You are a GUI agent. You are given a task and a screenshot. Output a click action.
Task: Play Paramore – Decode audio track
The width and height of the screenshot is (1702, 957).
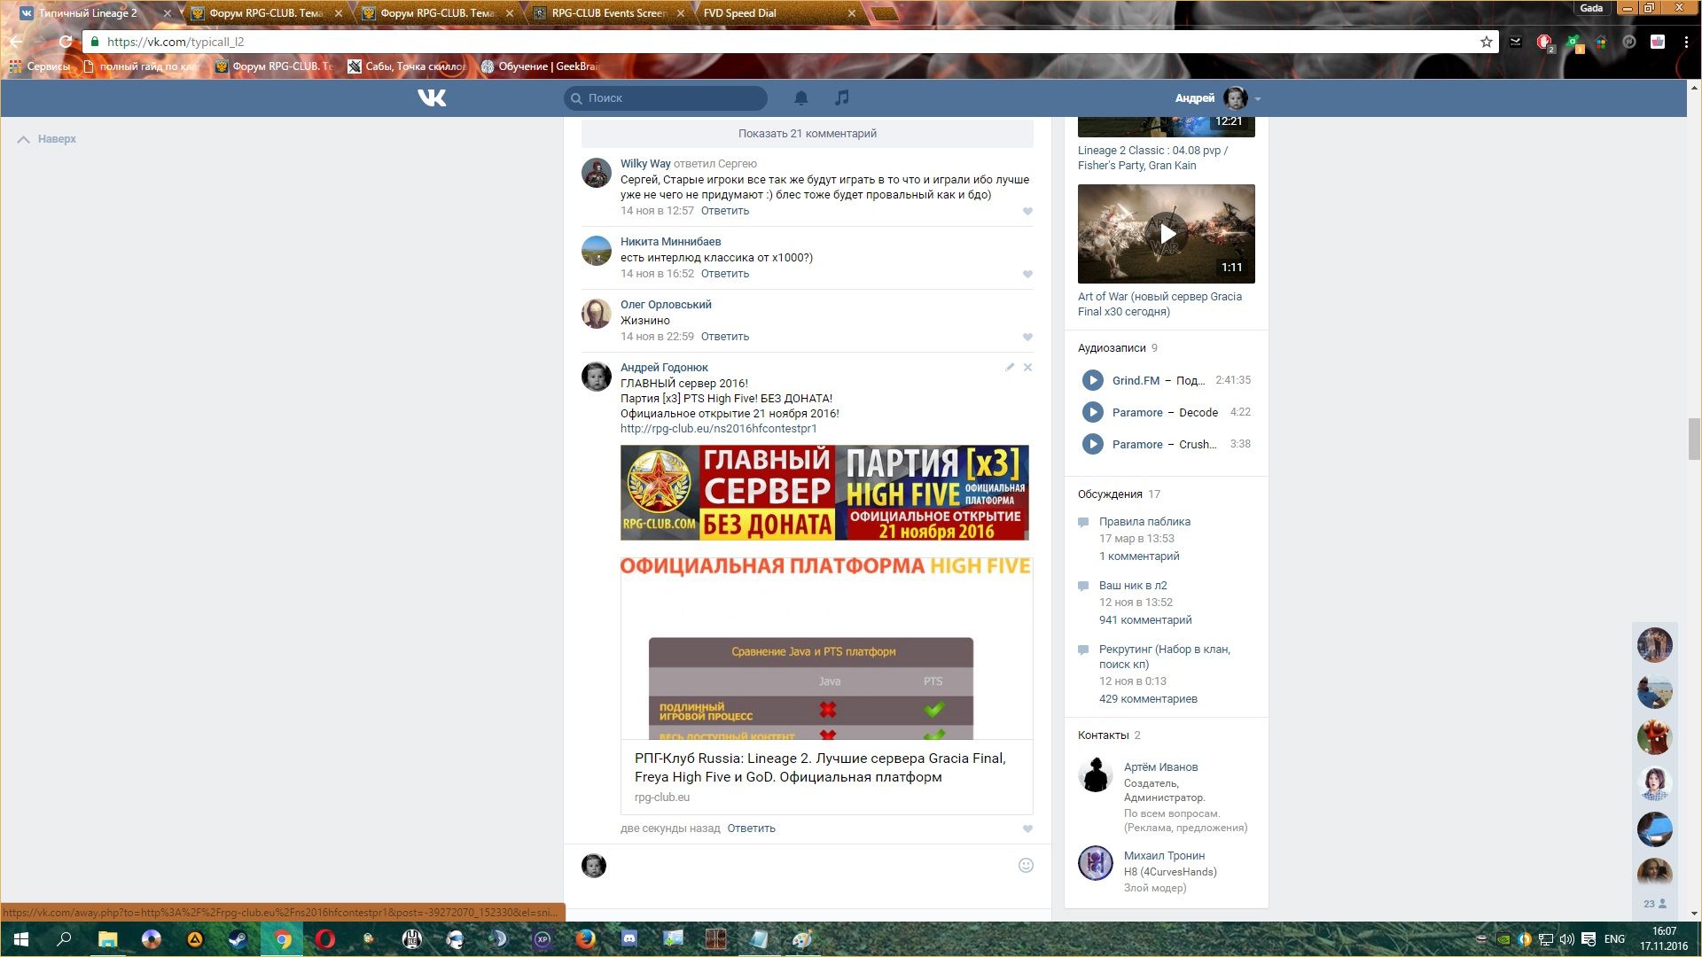pos(1092,412)
